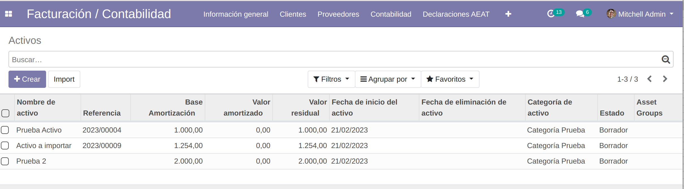
Task: Open the Activo a importar record
Action: click(x=44, y=145)
